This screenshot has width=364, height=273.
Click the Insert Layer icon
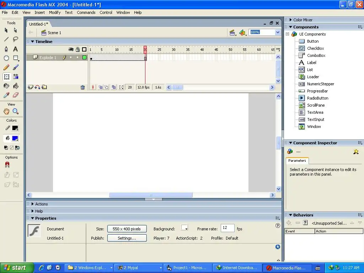pos(30,87)
